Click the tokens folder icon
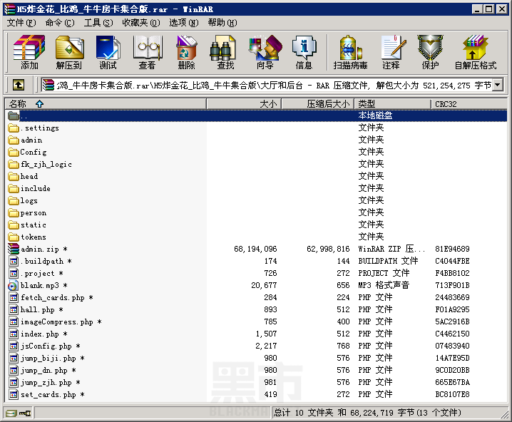Screen dimensions: 512x422 pyautogui.click(x=14, y=237)
